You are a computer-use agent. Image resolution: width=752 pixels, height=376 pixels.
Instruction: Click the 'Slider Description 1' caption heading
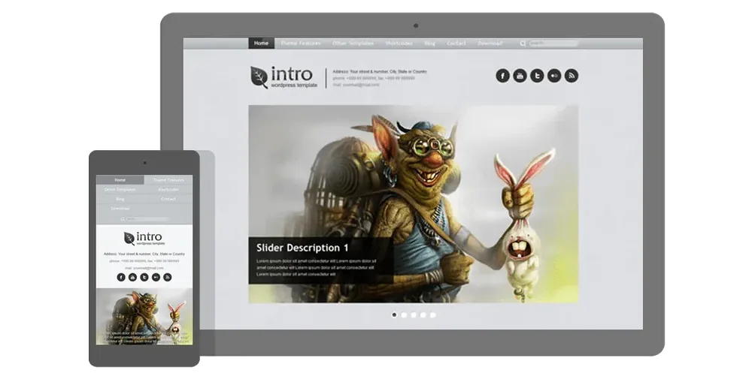pyautogui.click(x=302, y=248)
